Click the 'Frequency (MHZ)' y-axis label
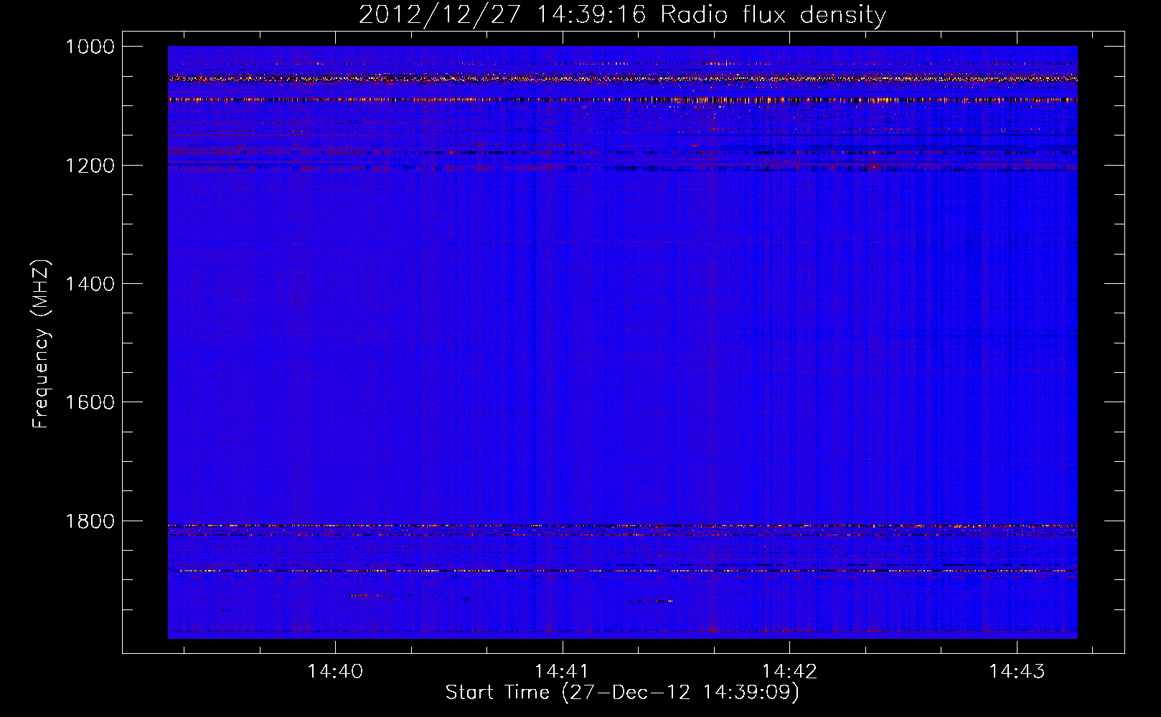This screenshot has height=717, width=1161. (42, 344)
